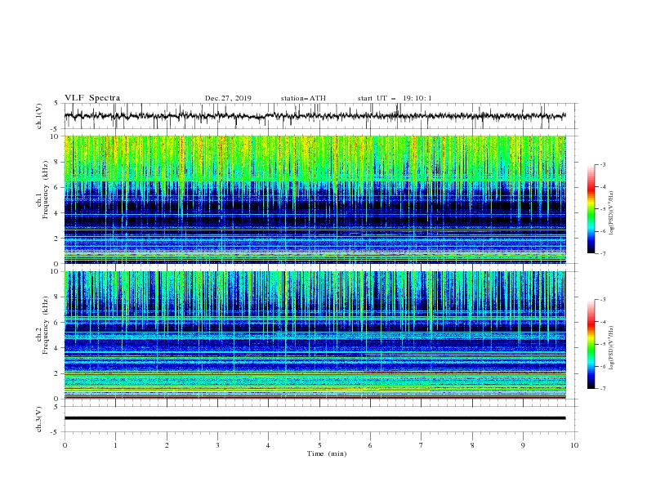This screenshot has width=647, height=500.
Task: Click the "-3" tick on ch.1 color bar
Action: click(x=603, y=164)
